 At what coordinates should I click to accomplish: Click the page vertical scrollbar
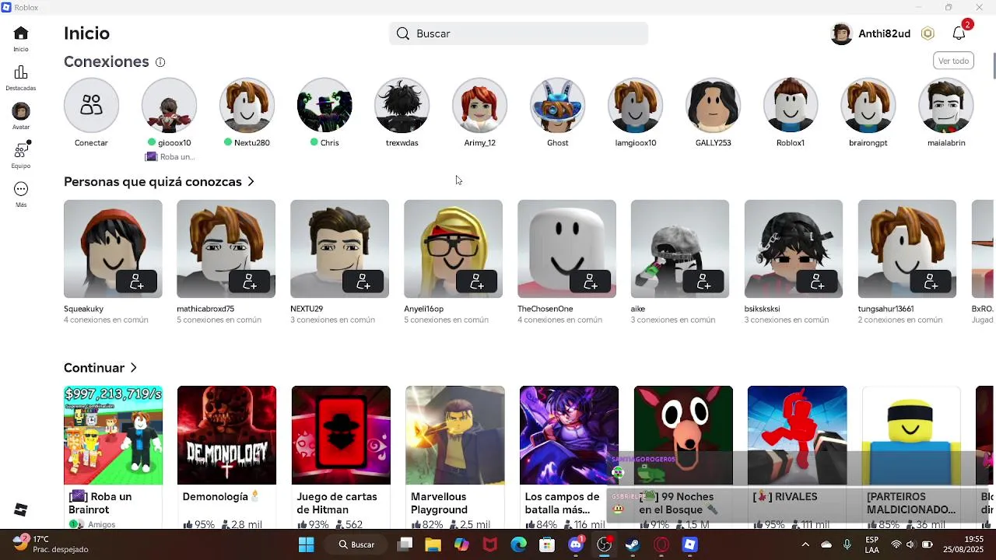[x=994, y=66]
